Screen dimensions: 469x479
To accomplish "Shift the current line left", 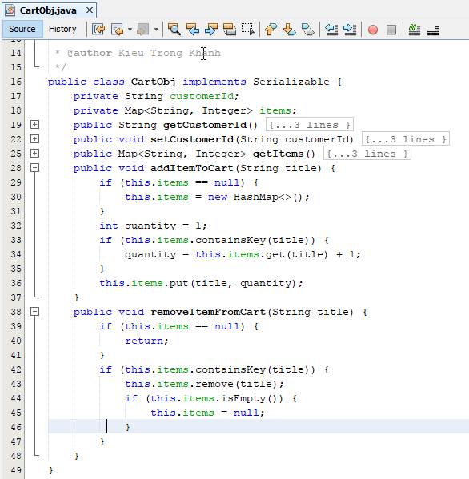I will point(331,30).
